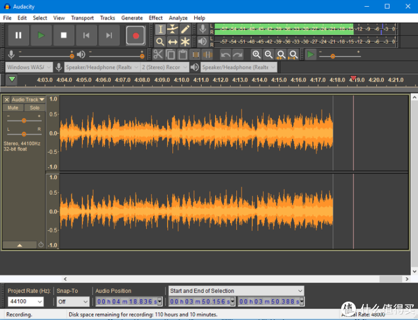
Task: Click the horizontal scrollbar right arrow
Action: [407, 279]
